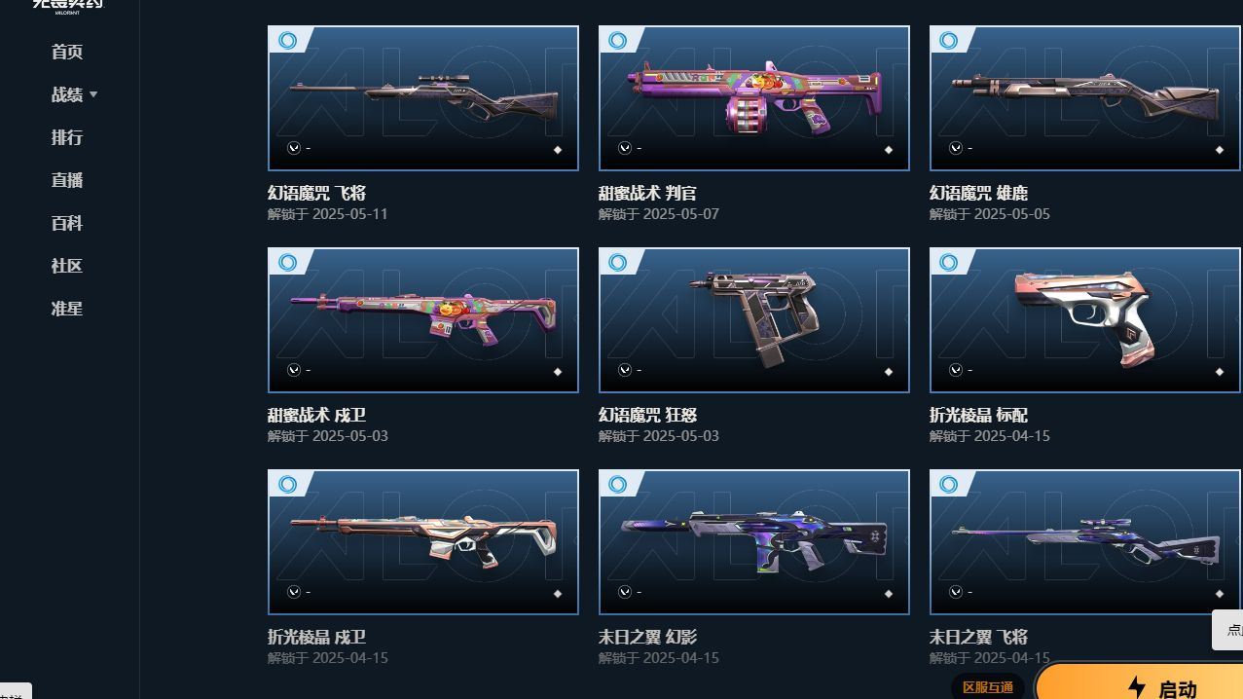Viewport: 1243px width, 699px height.
Task: Click blue ring icon on 甜蜜战术 判官 card
Action: click(x=618, y=41)
